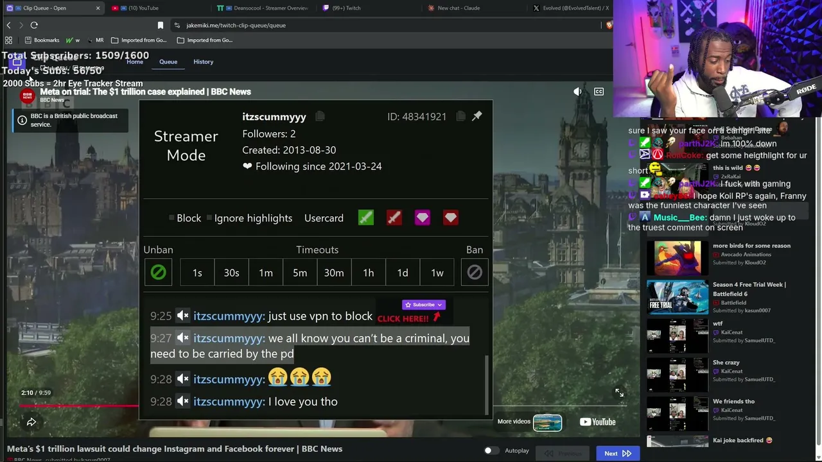Toggle the Autoplay switch
The image size is (822, 462).
pyautogui.click(x=491, y=450)
